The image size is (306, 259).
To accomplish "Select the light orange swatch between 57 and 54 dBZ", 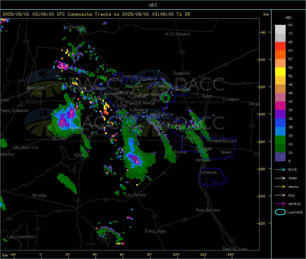I will (280, 63).
